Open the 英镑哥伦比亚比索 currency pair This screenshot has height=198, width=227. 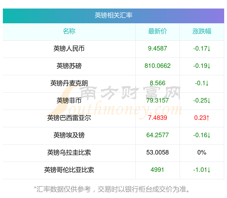tap(69, 170)
